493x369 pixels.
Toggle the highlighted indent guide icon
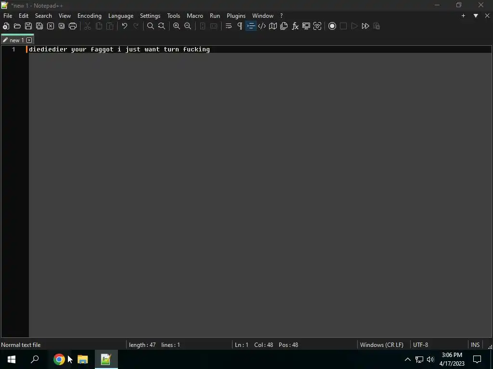click(x=251, y=26)
